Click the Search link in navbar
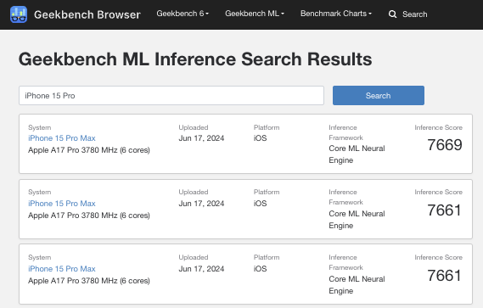Image resolution: width=483 pixels, height=308 pixels. pos(414,14)
